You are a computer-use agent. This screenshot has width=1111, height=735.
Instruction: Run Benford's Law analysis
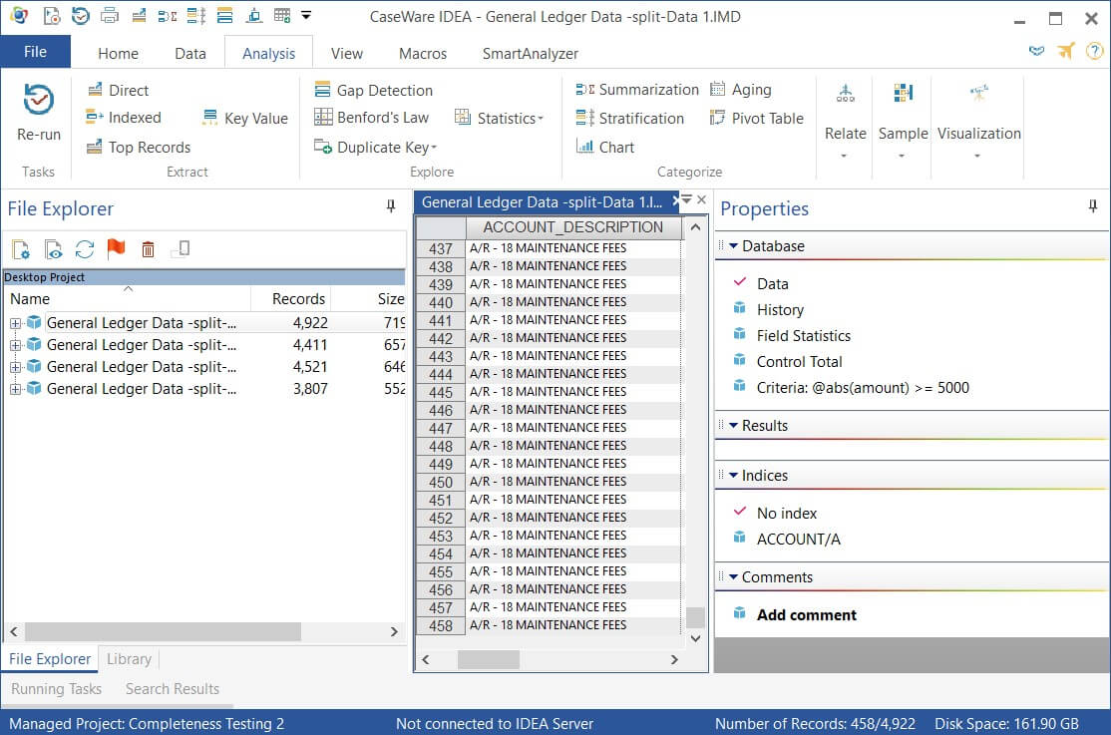point(371,118)
